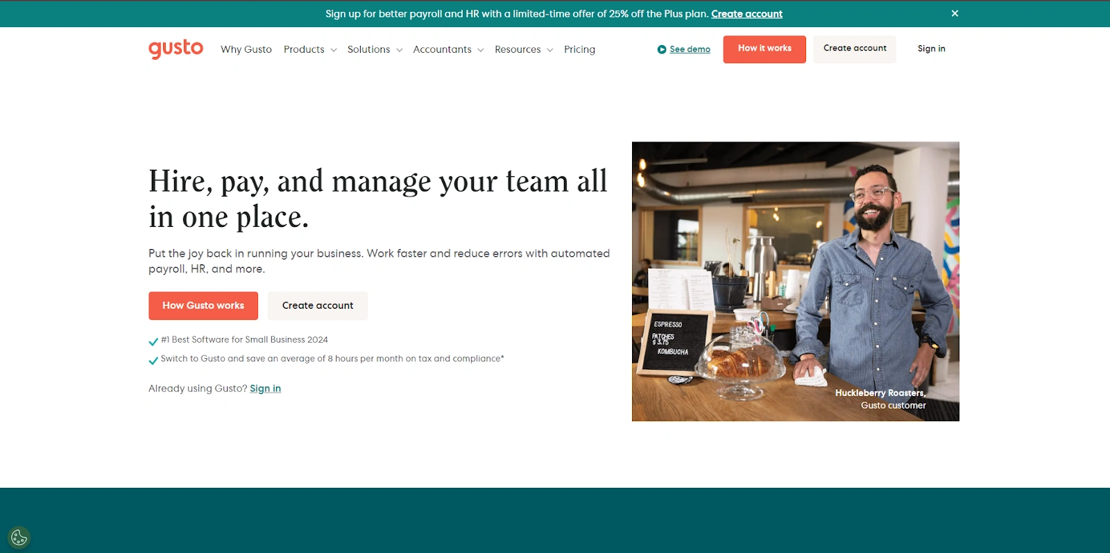
Task: Click the See demo link
Action: tap(690, 49)
